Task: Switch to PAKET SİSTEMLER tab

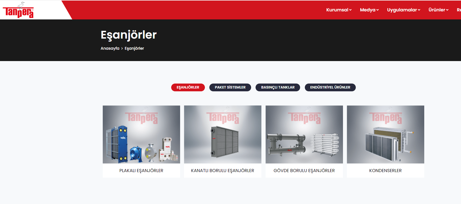Action: 230,87
